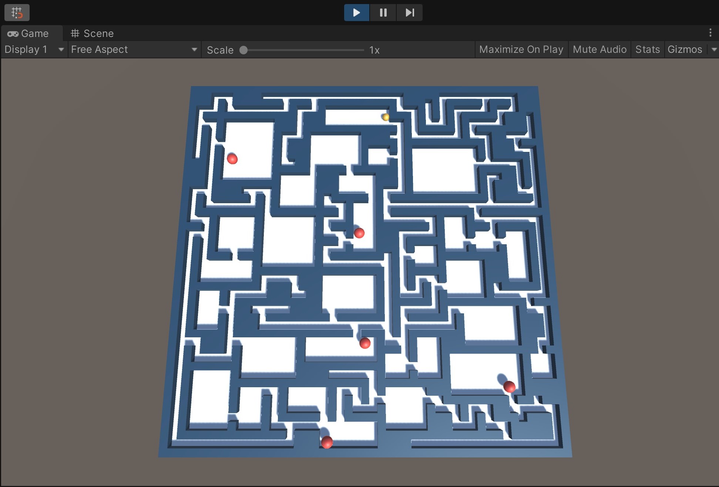The width and height of the screenshot is (719, 487).
Task: Open the Game view three-dot options menu
Action: coord(711,33)
